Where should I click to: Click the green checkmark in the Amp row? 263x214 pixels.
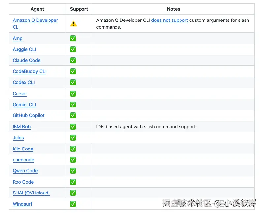[73, 38]
